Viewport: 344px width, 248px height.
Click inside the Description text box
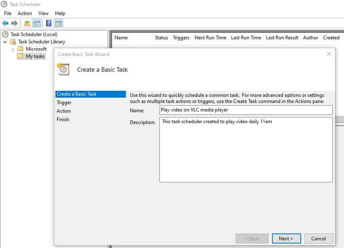click(246, 150)
